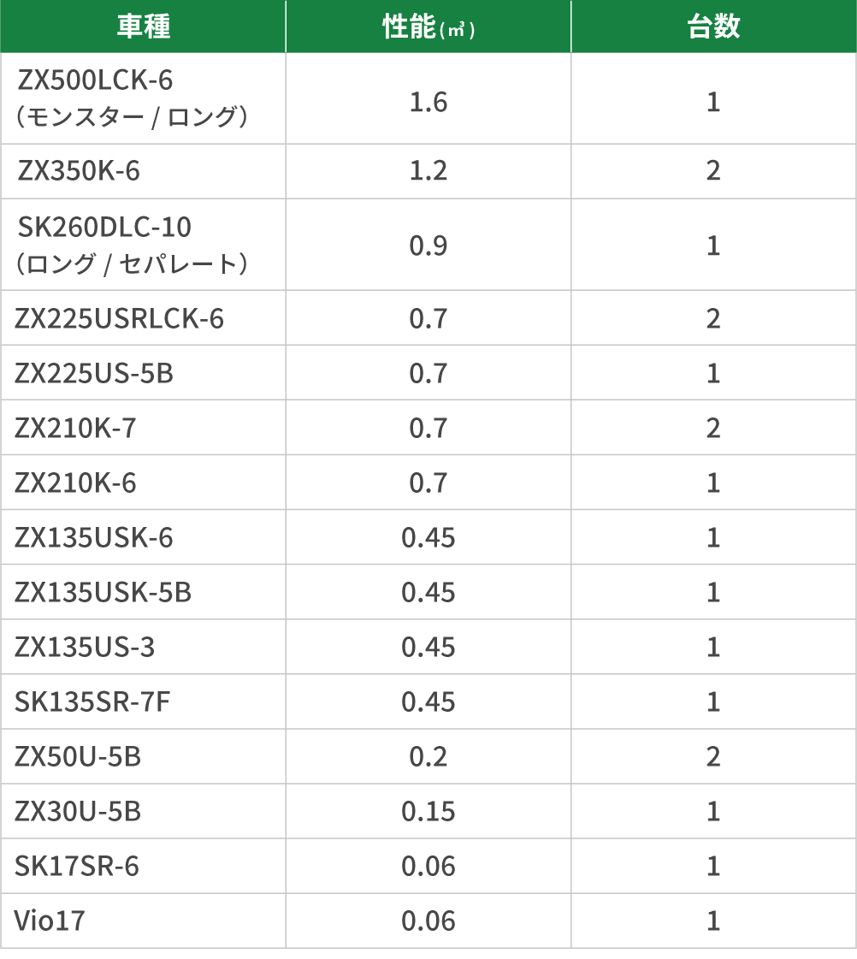Select the ZX135US-3 row label
The height and width of the screenshot is (959, 857).
[x=85, y=647]
